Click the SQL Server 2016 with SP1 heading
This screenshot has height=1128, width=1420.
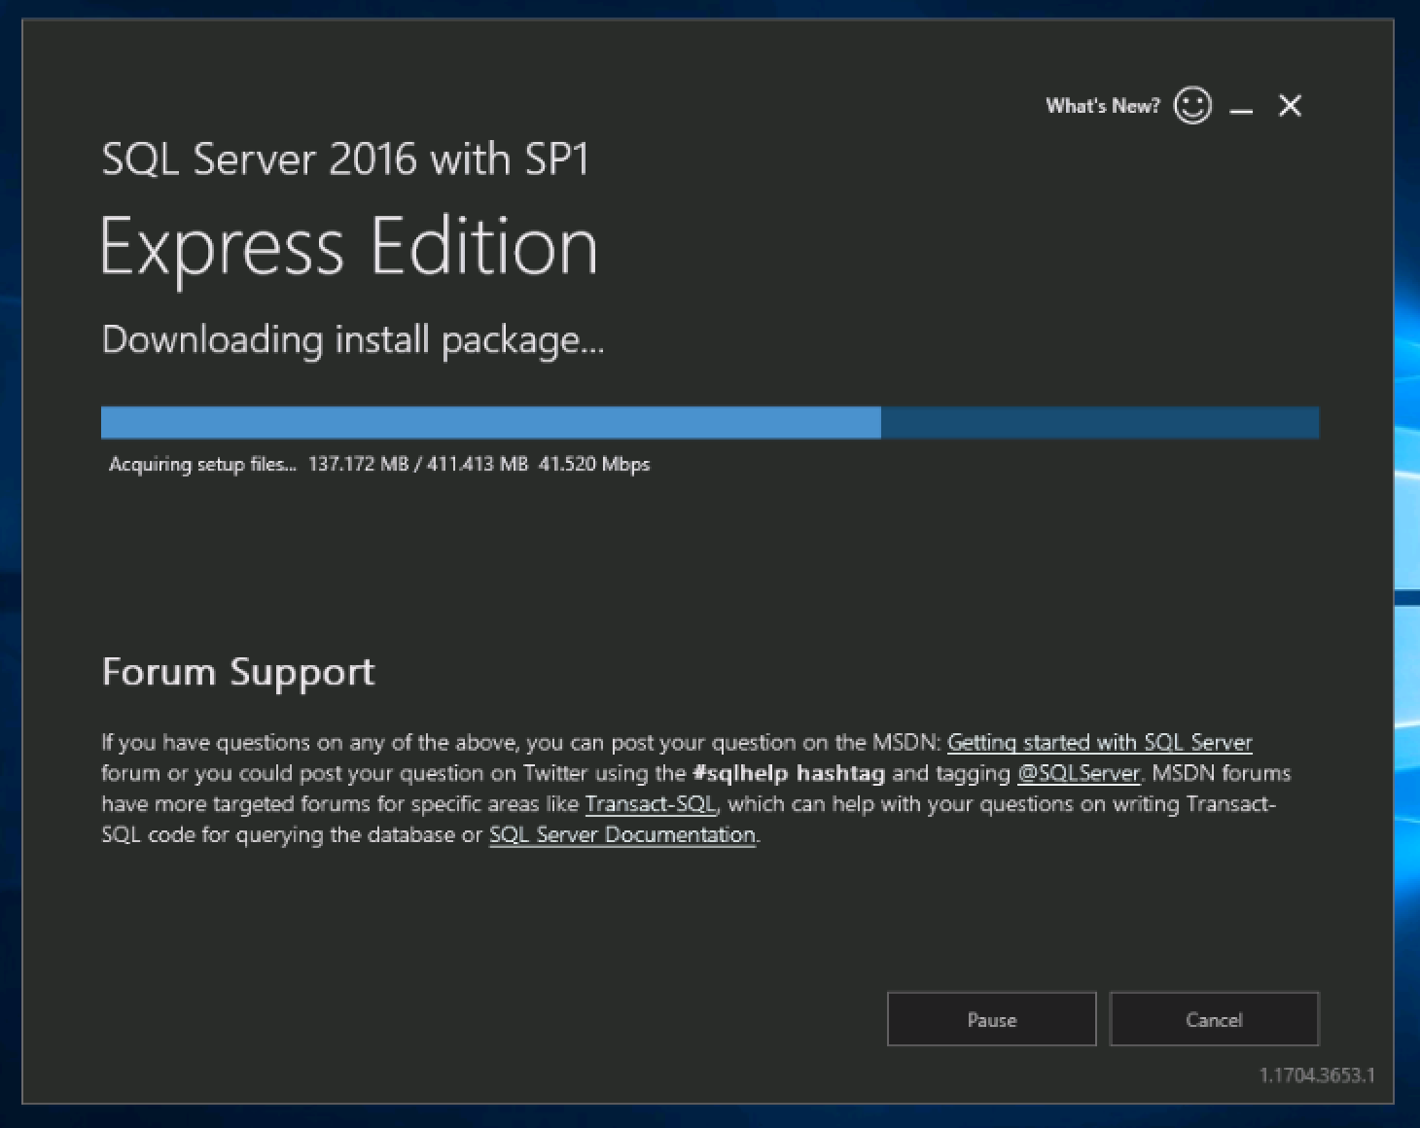click(x=345, y=159)
